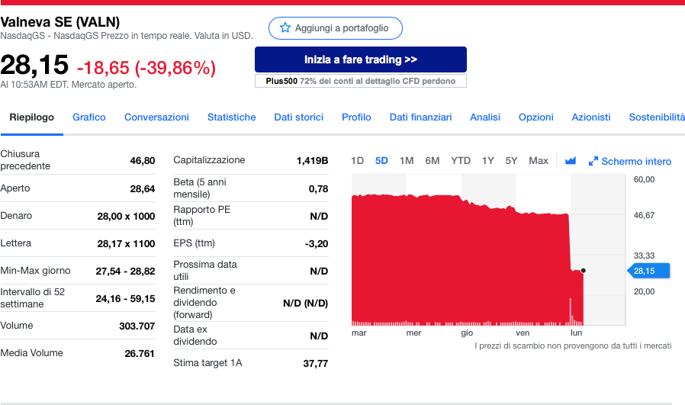Click the Capitalizzazione value 1,419B
Screen dimensions: 685x405
coord(312,161)
